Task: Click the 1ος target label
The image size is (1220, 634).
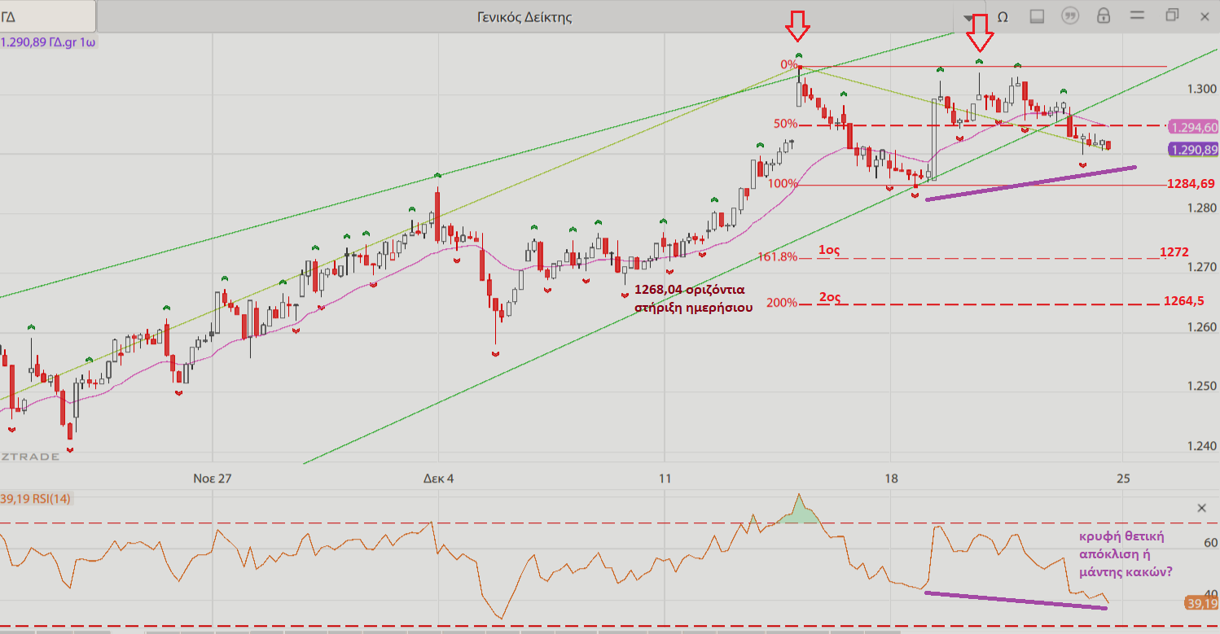Action: (829, 251)
